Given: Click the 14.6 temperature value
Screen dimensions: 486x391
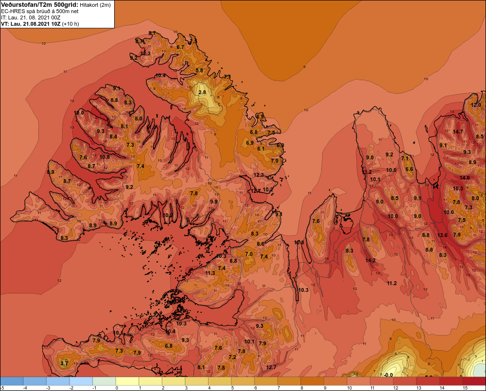Looking at the screenshot, I should click(x=465, y=178).
